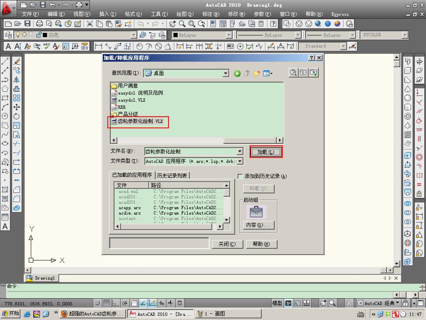Toggle Dynamic input in status bar

point(162,303)
